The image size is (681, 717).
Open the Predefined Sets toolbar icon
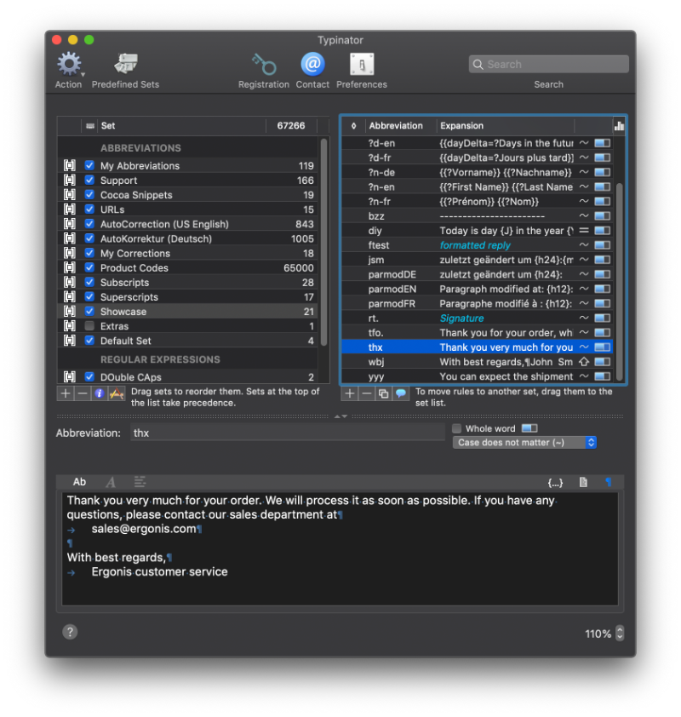pyautogui.click(x=125, y=65)
